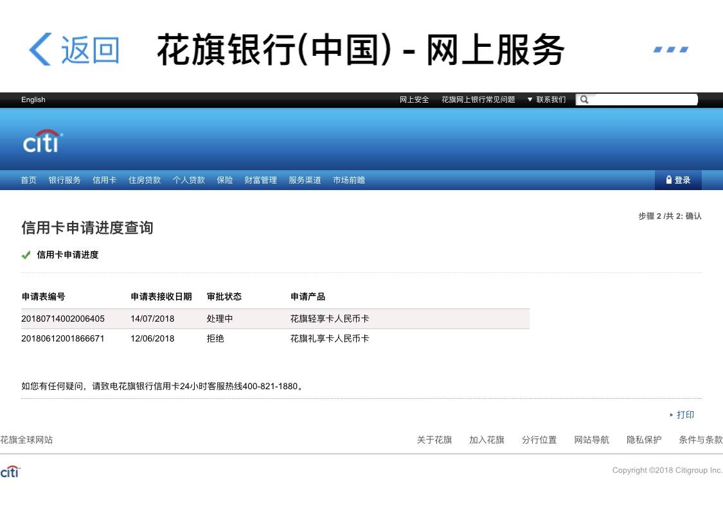Open 花旗网上银行常见问题 link
The height and width of the screenshot is (526, 723).
478,100
